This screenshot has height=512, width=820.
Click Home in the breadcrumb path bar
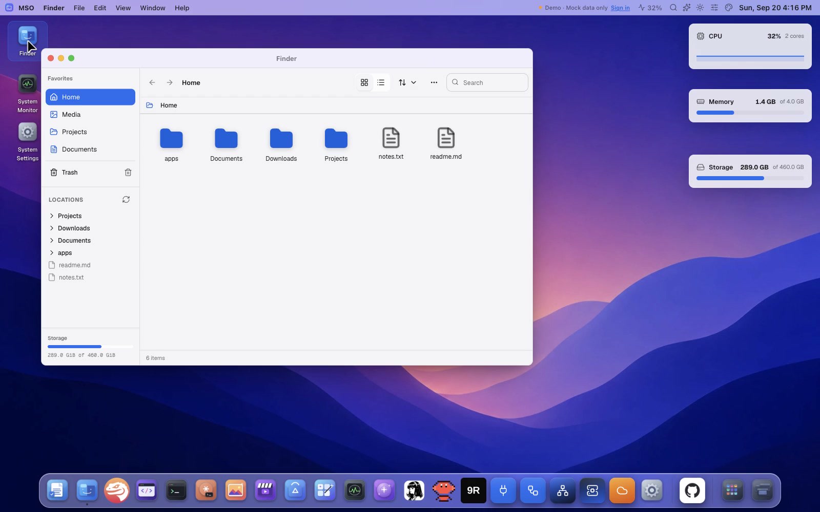[169, 105]
